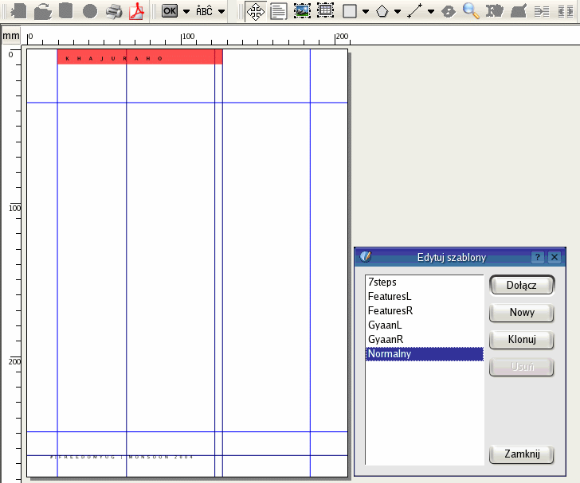580x483 pixels.
Task: Select the Rotate Item tool
Action: [449, 11]
